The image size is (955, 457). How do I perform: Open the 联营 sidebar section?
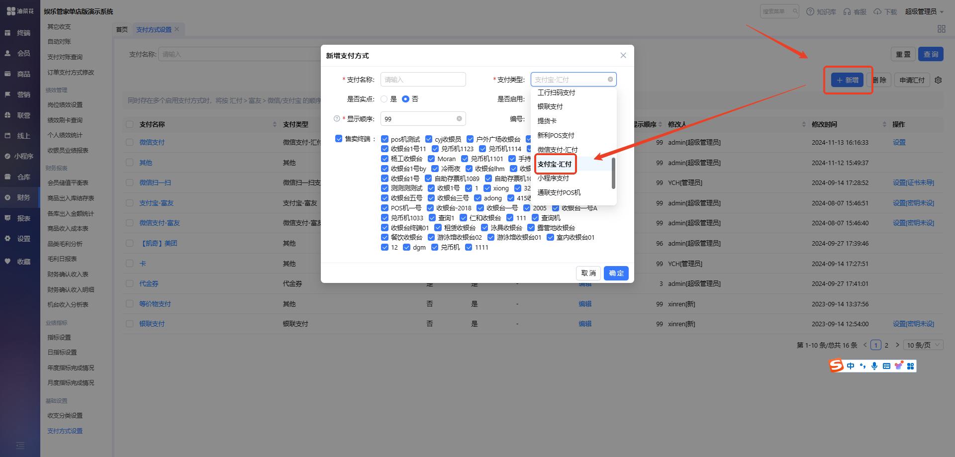click(x=18, y=115)
